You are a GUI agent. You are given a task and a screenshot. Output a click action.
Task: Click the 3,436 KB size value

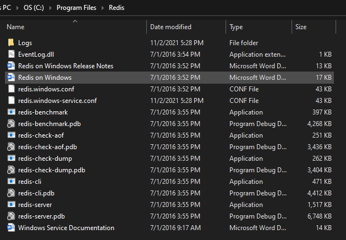[x=320, y=147]
